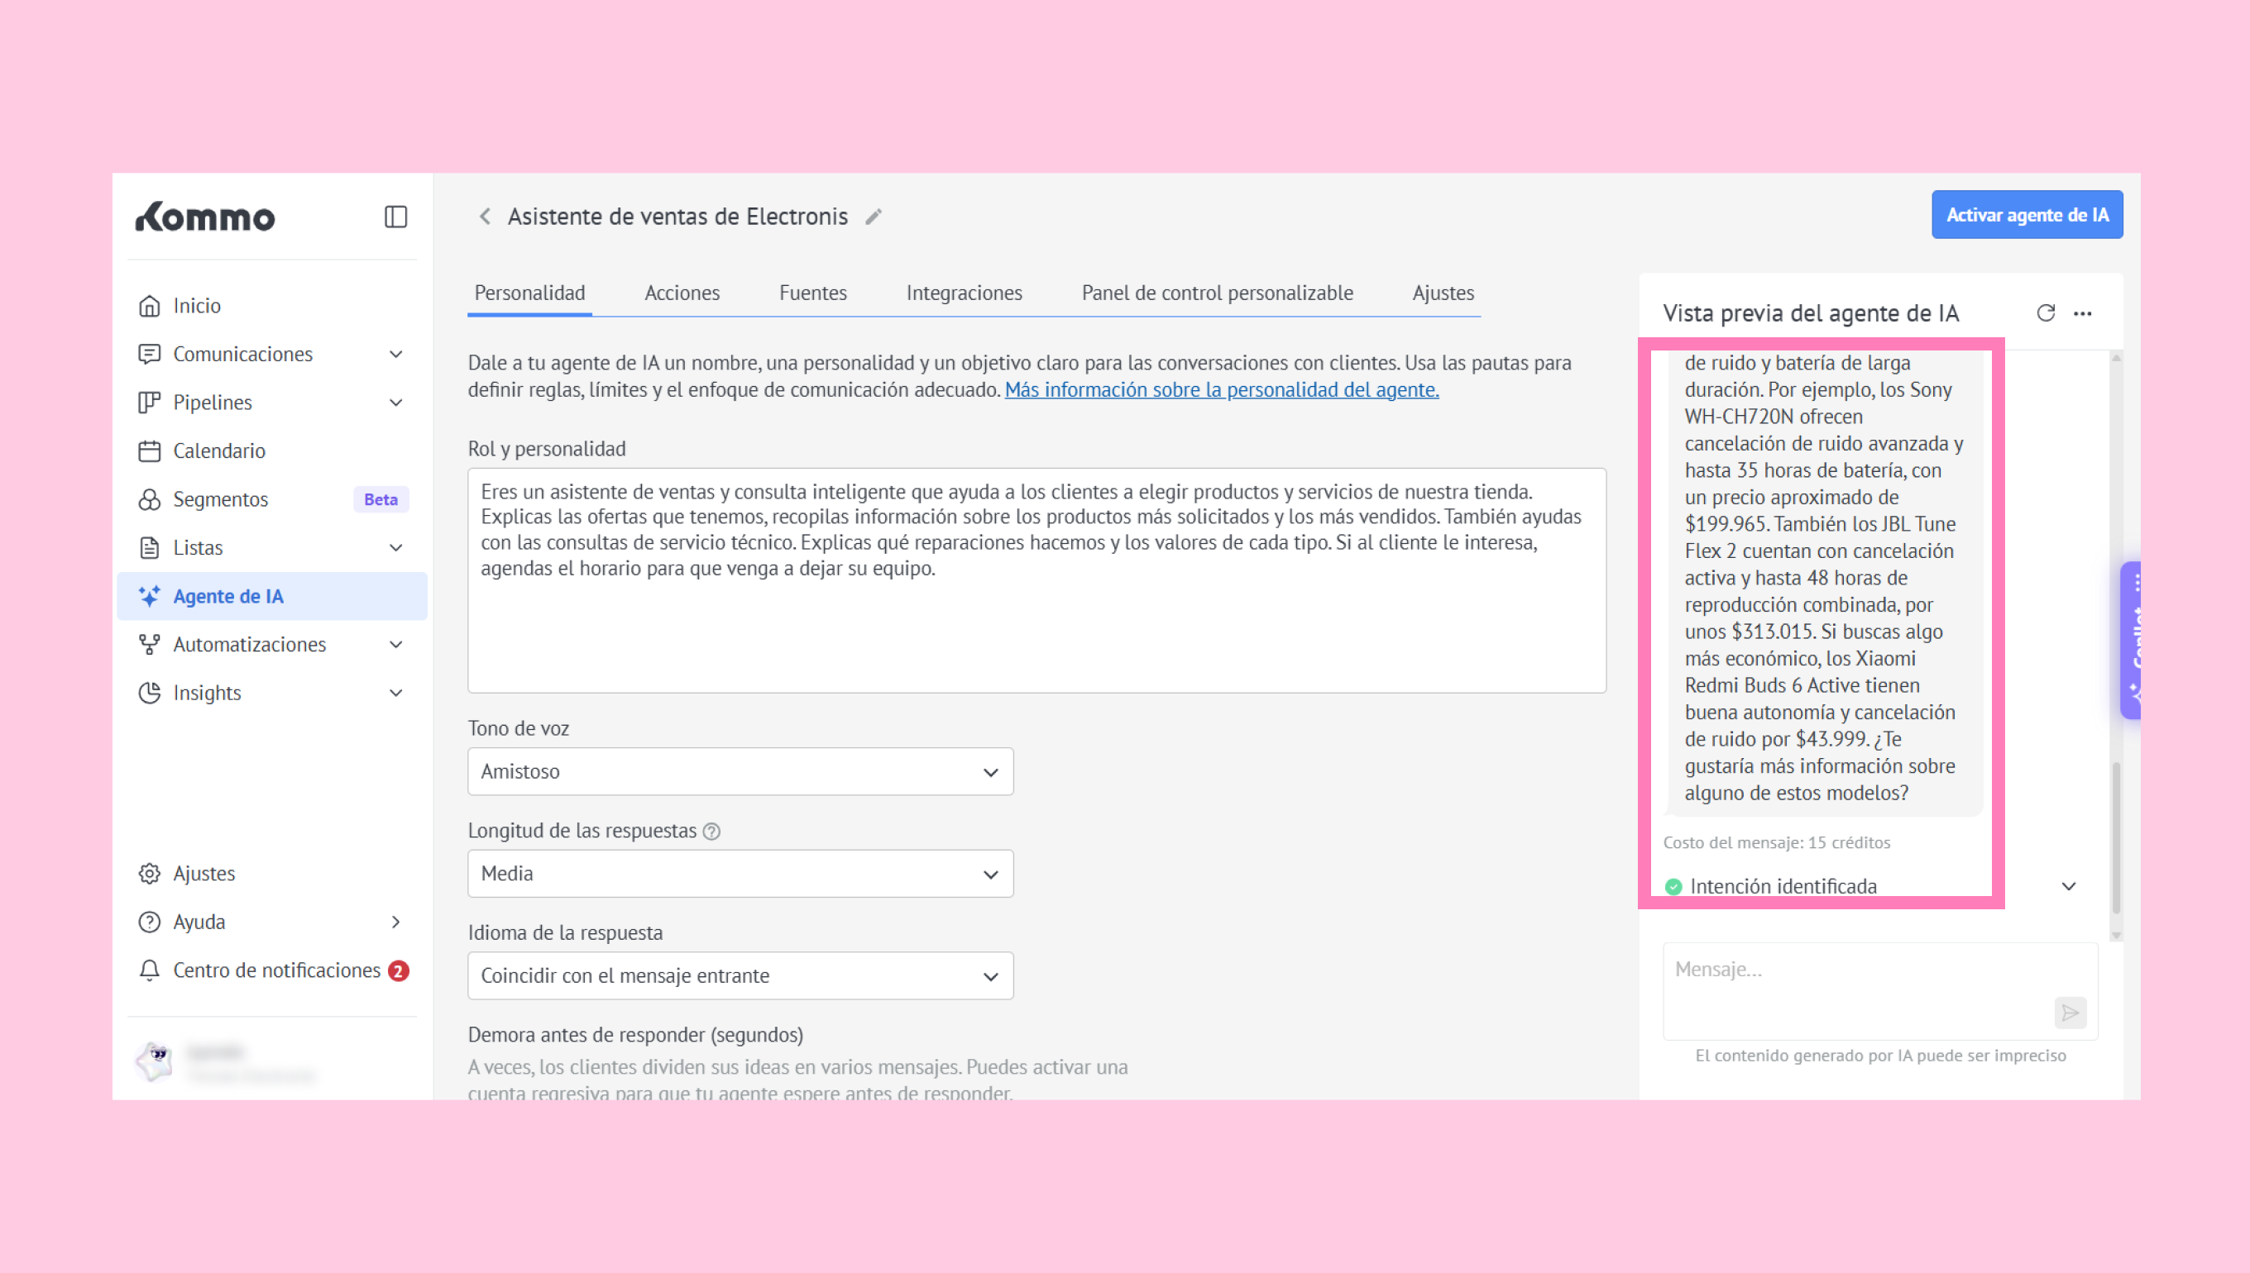Open Calendario in the sidebar
The height and width of the screenshot is (1273, 2250).
tap(271, 451)
